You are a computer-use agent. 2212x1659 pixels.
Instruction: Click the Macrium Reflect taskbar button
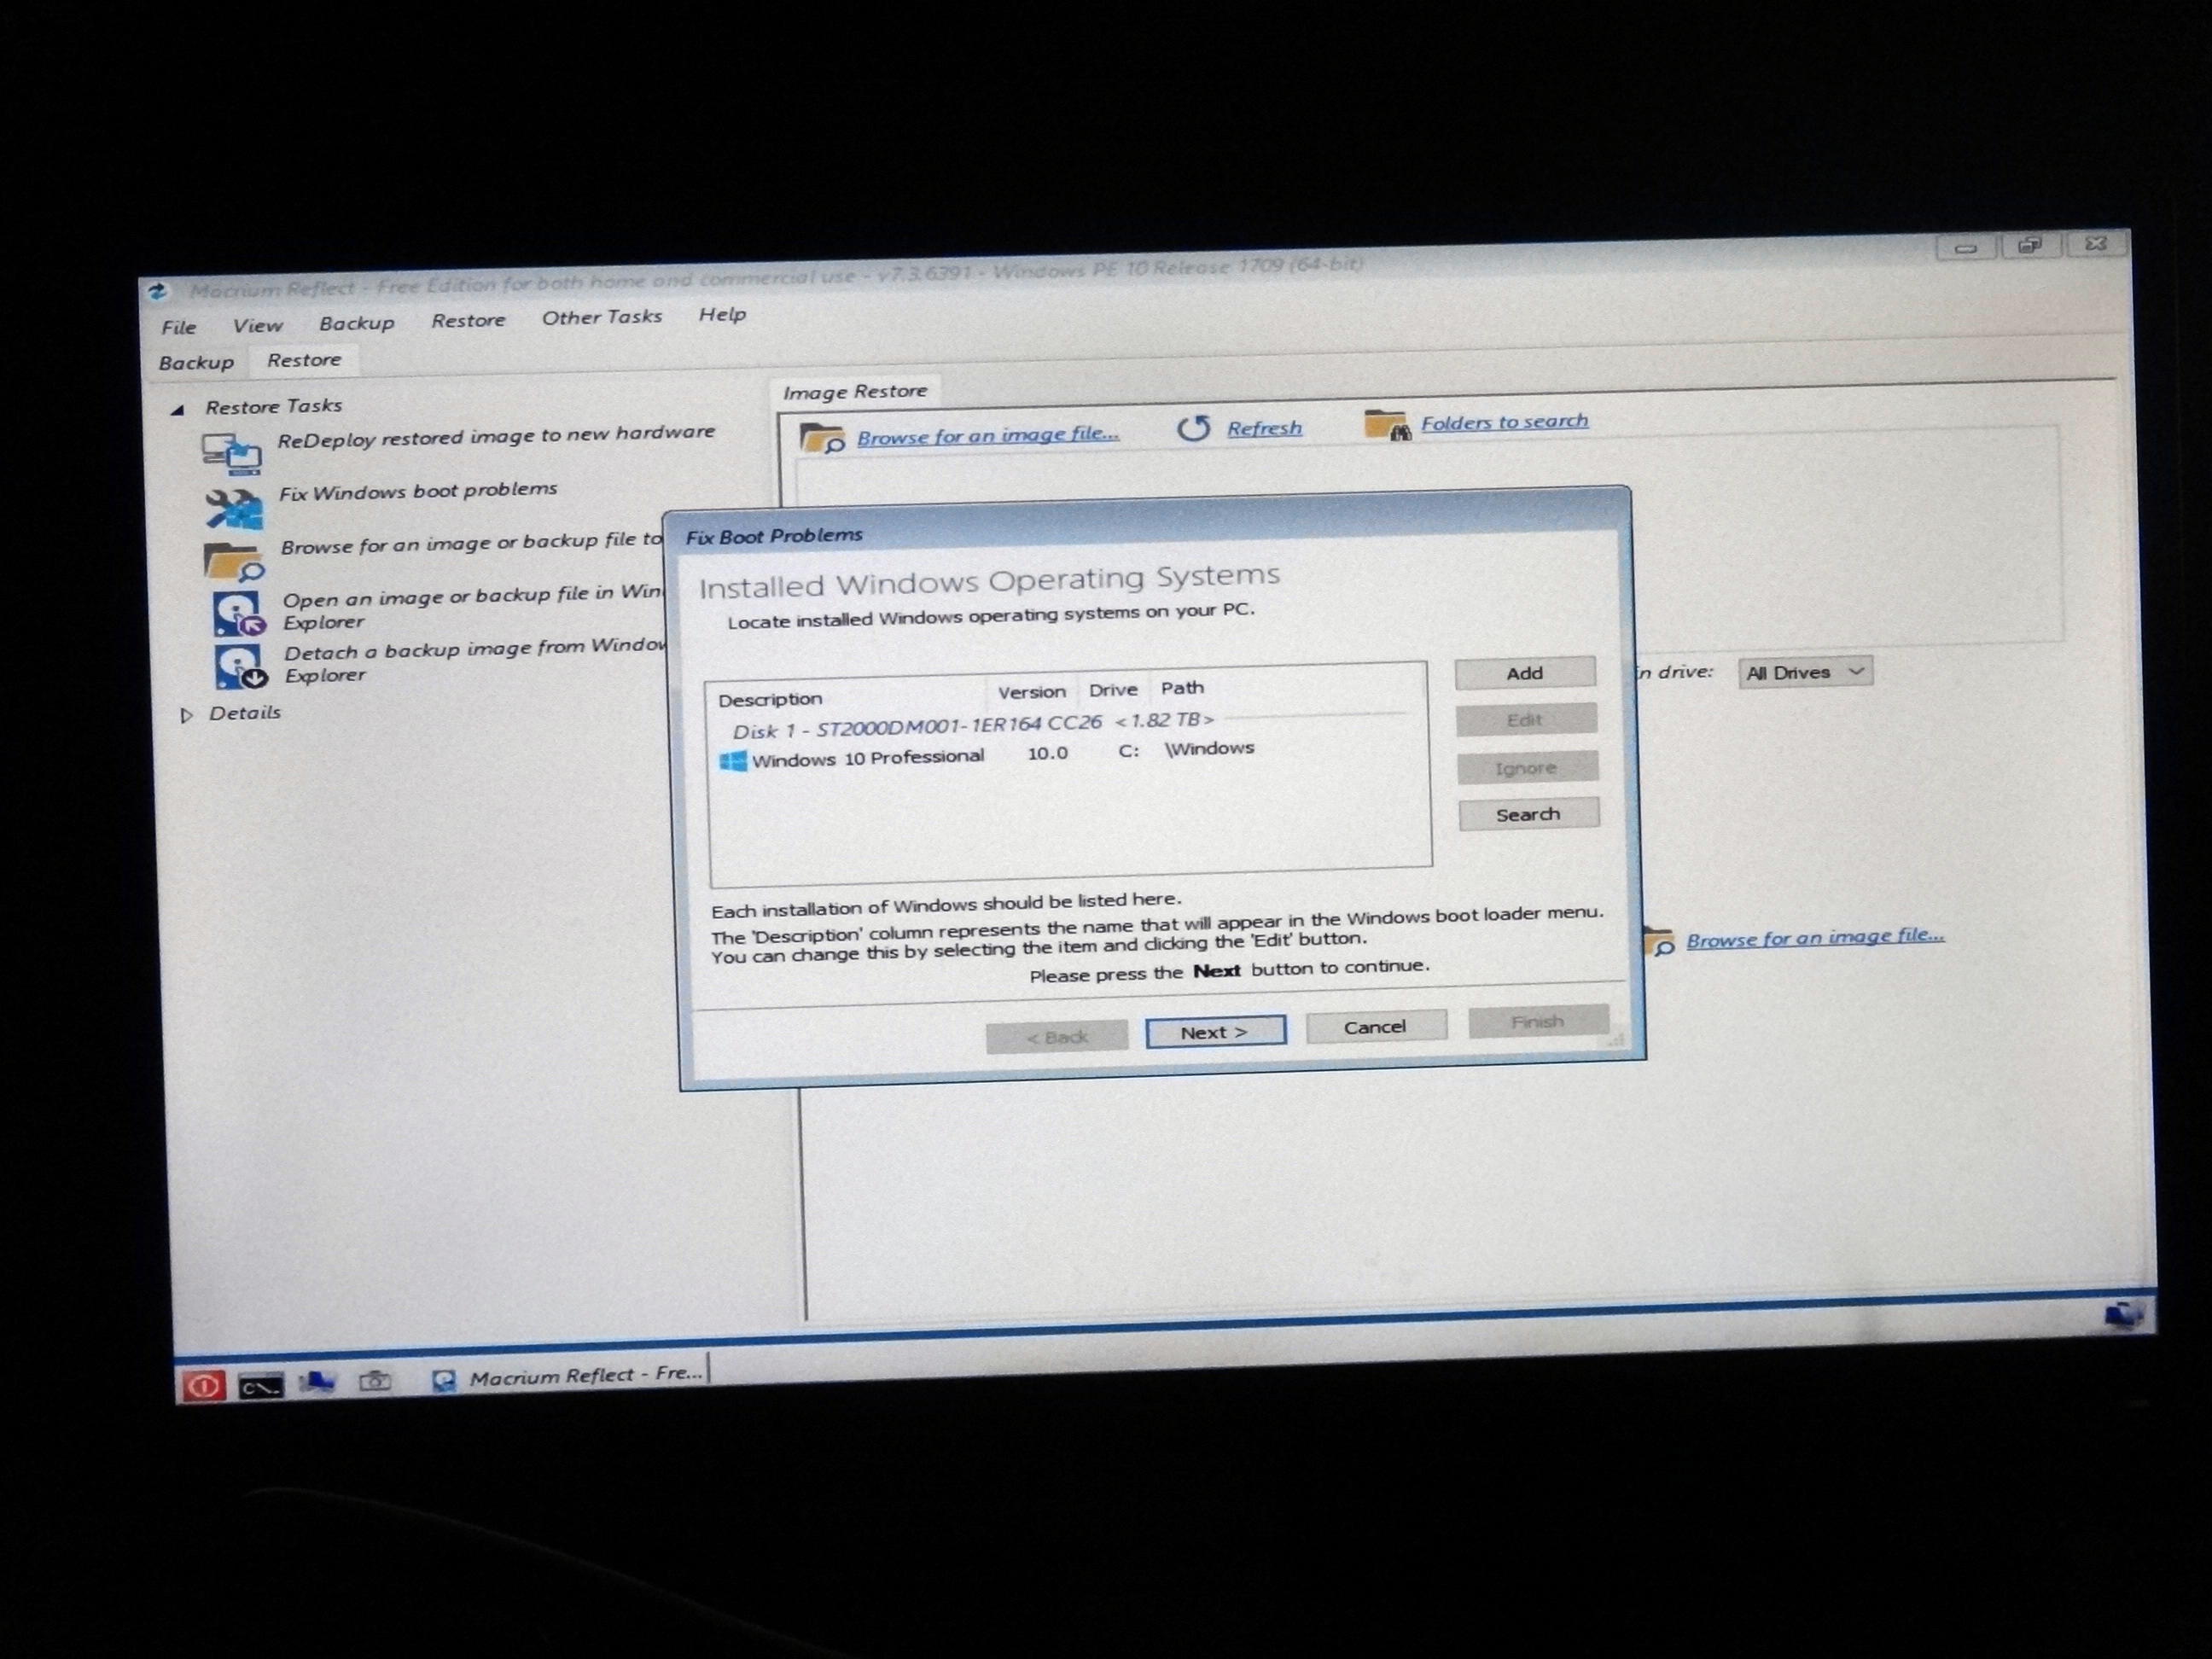click(x=568, y=1376)
